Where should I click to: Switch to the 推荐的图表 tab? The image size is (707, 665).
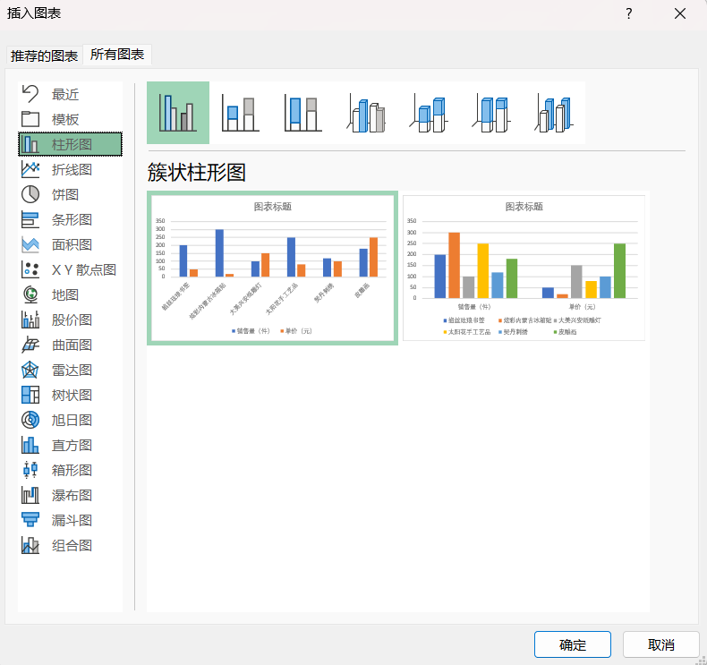pos(44,55)
